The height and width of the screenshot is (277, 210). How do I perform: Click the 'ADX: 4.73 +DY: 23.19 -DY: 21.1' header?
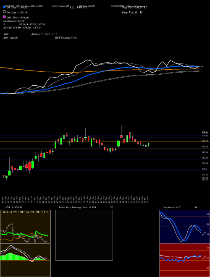click(25, 212)
